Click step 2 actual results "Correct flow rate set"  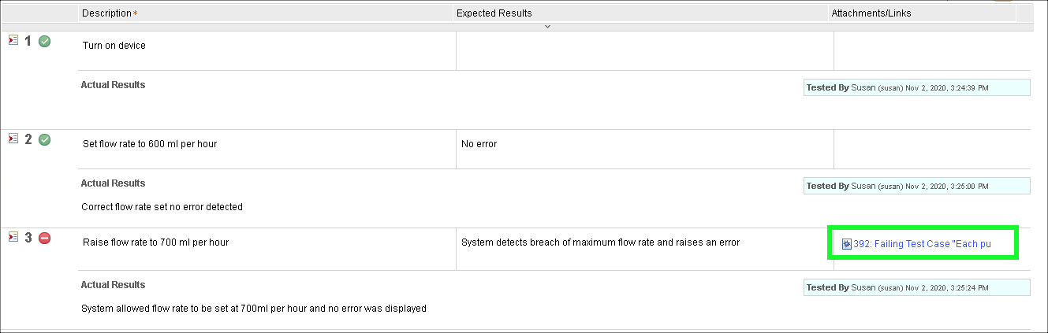pos(162,207)
